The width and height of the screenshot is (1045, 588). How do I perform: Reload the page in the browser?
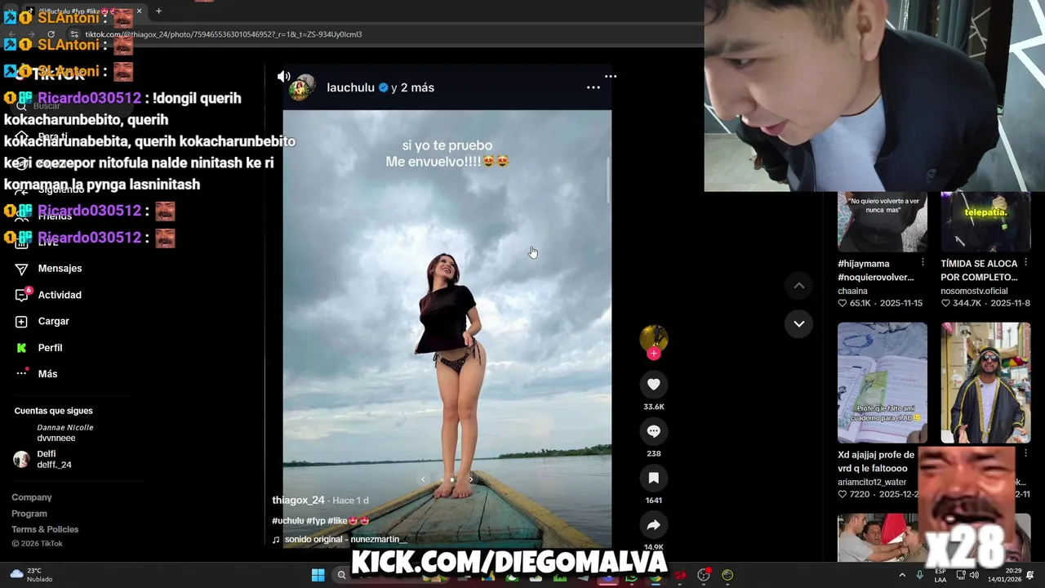click(51, 34)
